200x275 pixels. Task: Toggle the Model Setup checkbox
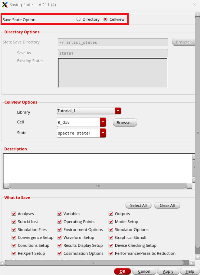[x=111, y=221]
